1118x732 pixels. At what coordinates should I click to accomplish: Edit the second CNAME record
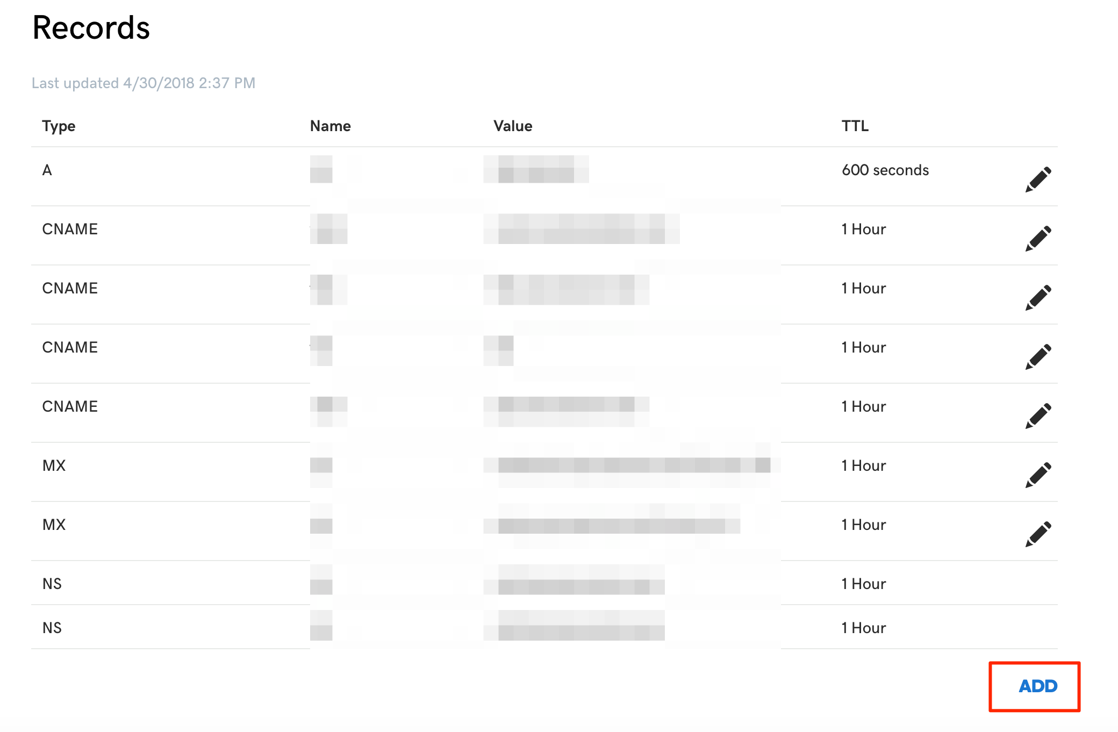click(x=1038, y=298)
